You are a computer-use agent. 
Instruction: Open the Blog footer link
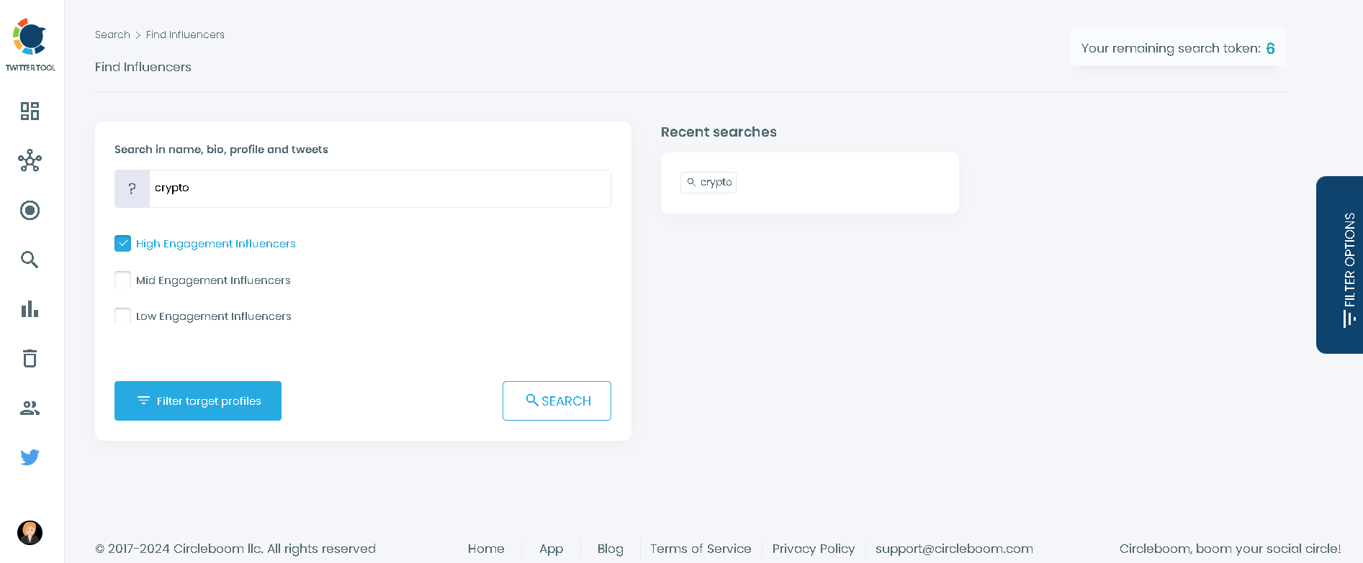tap(610, 549)
